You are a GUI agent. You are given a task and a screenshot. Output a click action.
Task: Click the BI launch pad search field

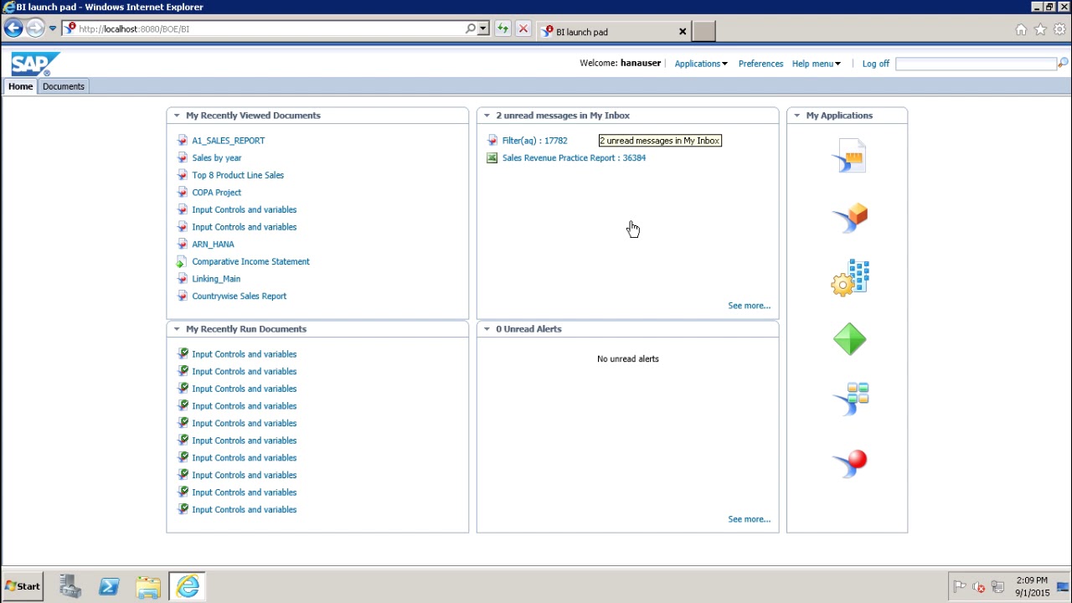[x=976, y=64]
